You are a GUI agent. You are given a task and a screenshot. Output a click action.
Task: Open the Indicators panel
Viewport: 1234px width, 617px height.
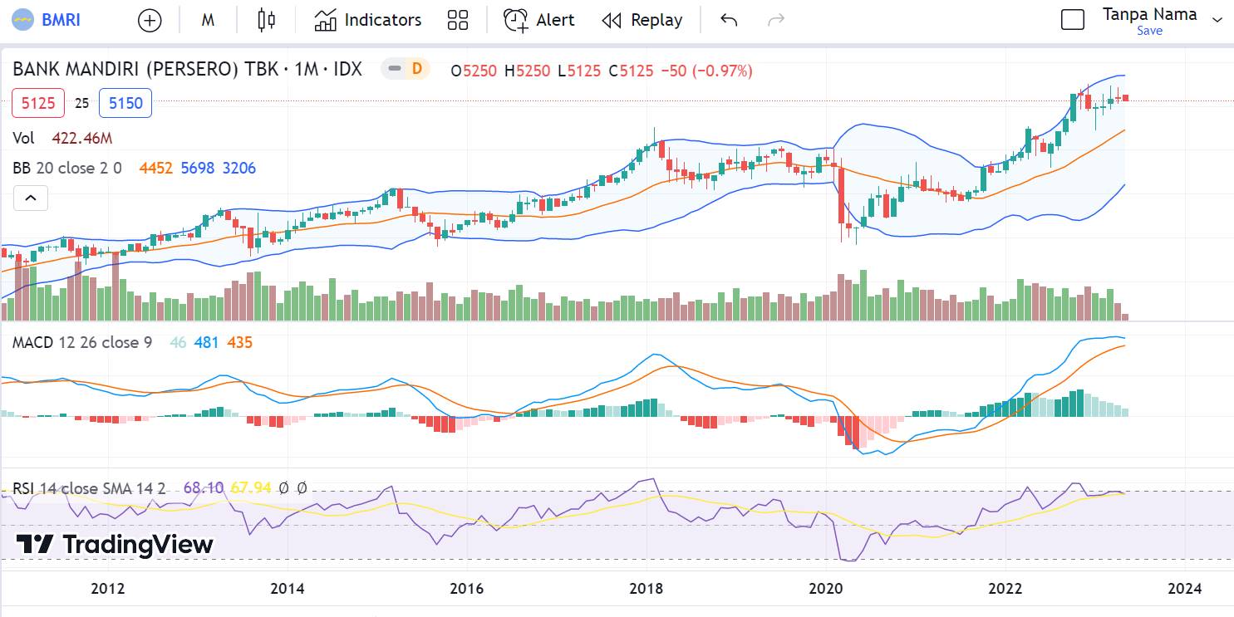[x=368, y=20]
